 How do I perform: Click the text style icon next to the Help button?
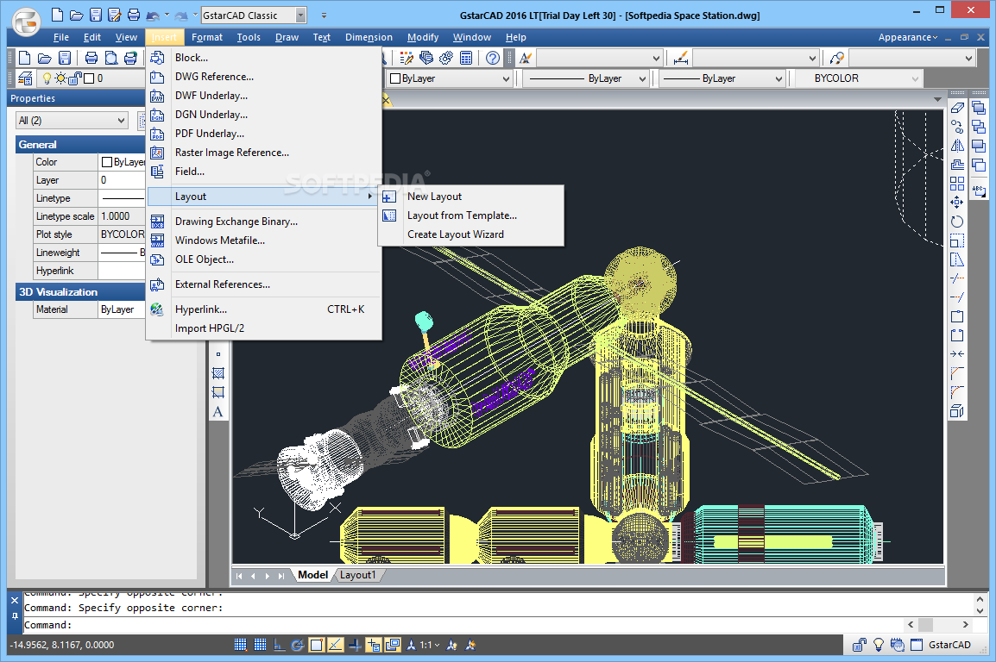(x=526, y=59)
